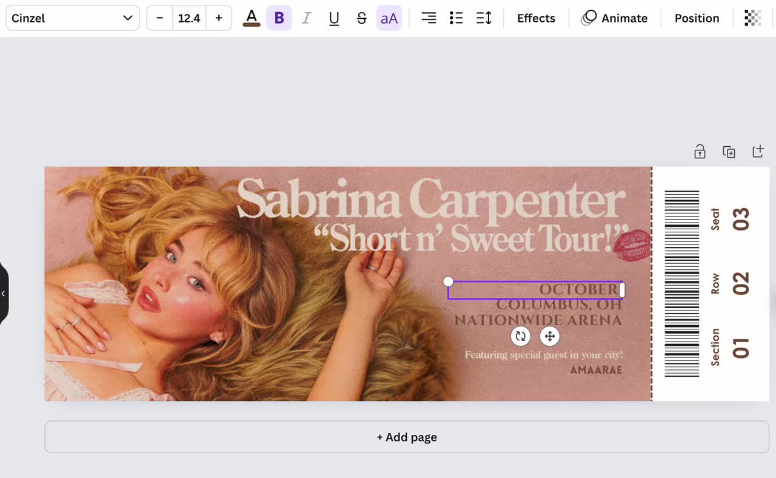Select the section number "01"
The height and width of the screenshot is (478, 776).
click(x=741, y=348)
